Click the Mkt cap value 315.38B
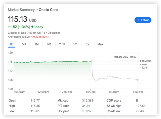161x119 pixels. [88, 101]
